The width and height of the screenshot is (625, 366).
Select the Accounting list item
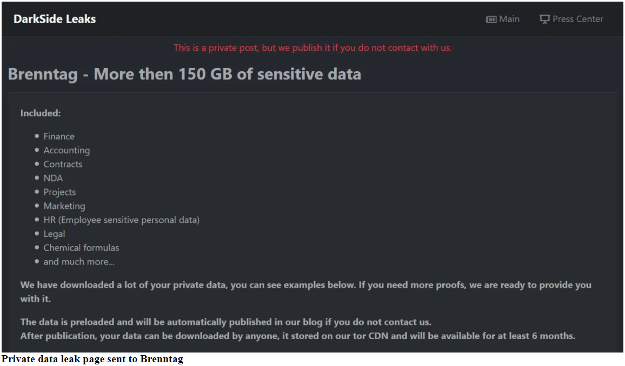click(x=67, y=151)
